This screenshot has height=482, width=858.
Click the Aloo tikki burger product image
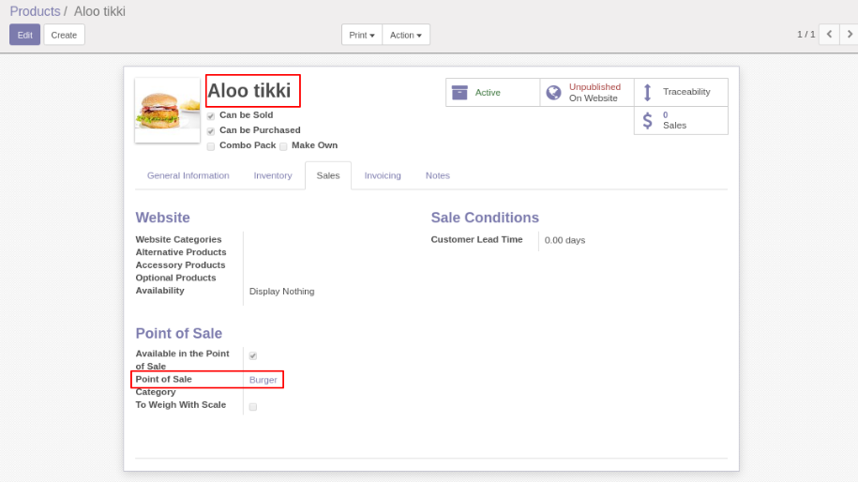[x=167, y=110]
